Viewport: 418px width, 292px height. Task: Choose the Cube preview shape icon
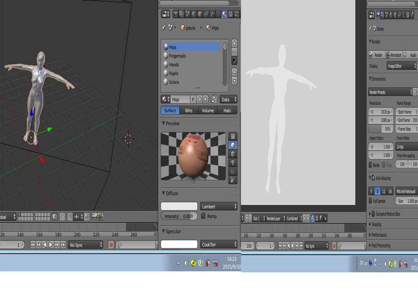(233, 153)
